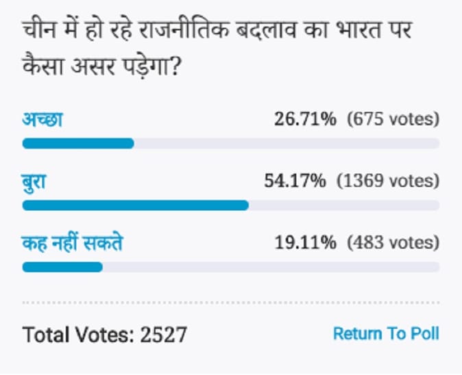Viewport: 462px width, 375px height.
Task: Click the Total Votes: 2527 text
Action: [105, 335]
